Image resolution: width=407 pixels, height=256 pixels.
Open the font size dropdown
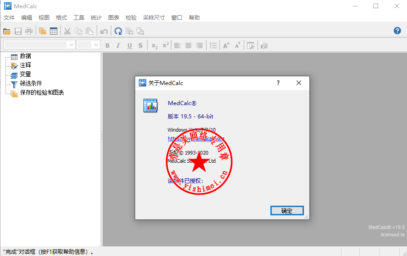96,45
